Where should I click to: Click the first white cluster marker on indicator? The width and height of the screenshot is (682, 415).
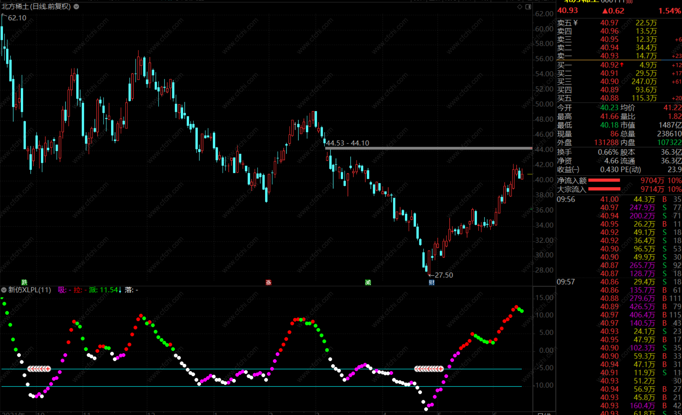39,369
